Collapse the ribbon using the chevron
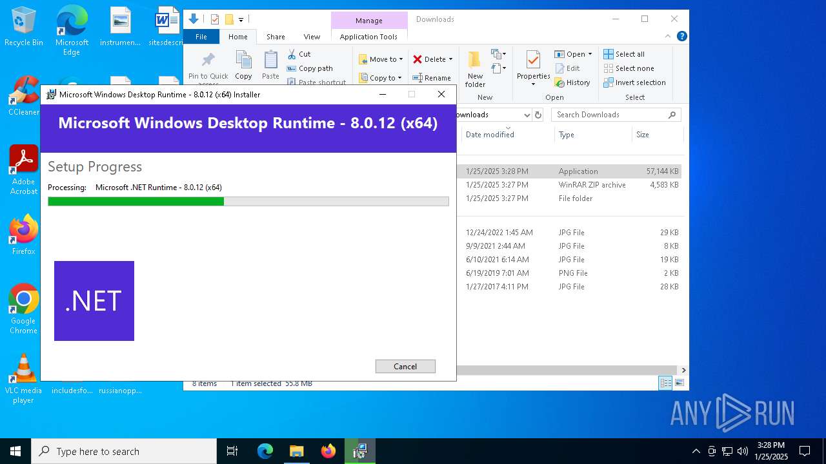 click(668, 37)
